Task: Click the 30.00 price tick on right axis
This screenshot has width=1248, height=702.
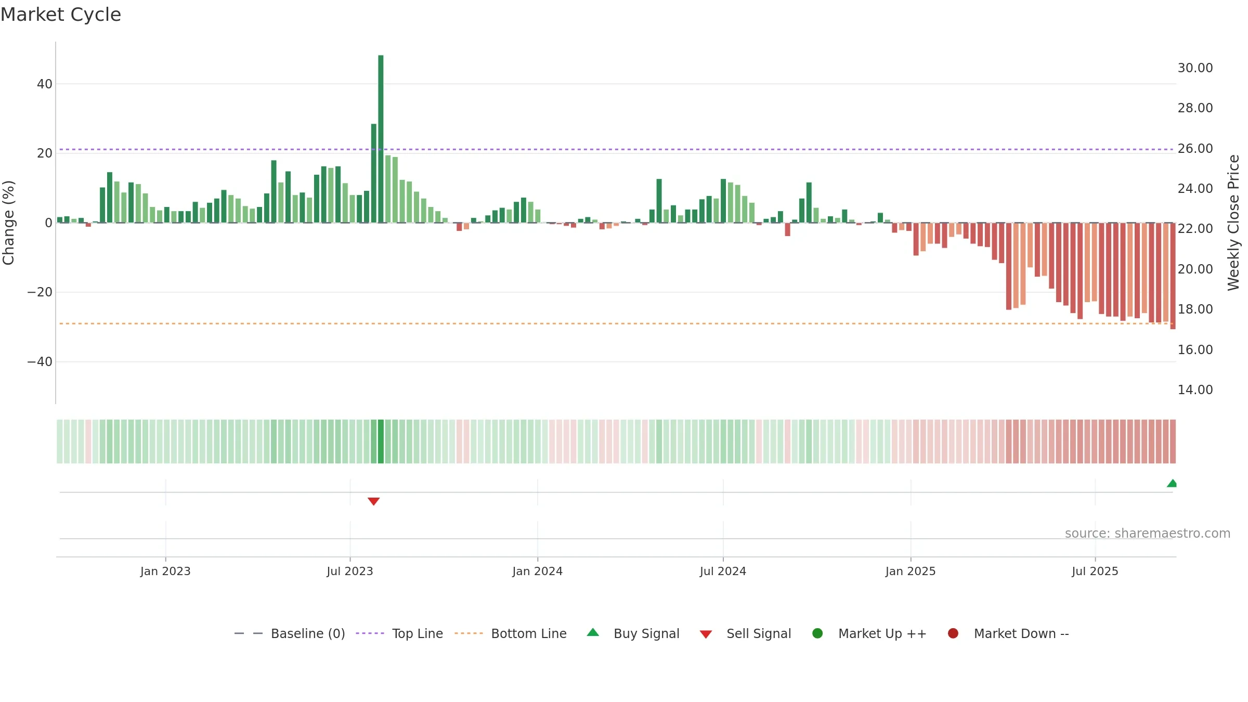Action: click(1195, 68)
